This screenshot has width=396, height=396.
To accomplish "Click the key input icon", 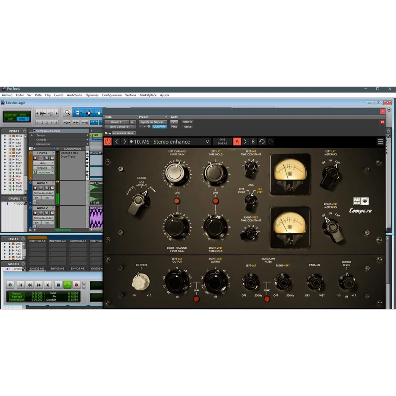I will click(108, 133).
